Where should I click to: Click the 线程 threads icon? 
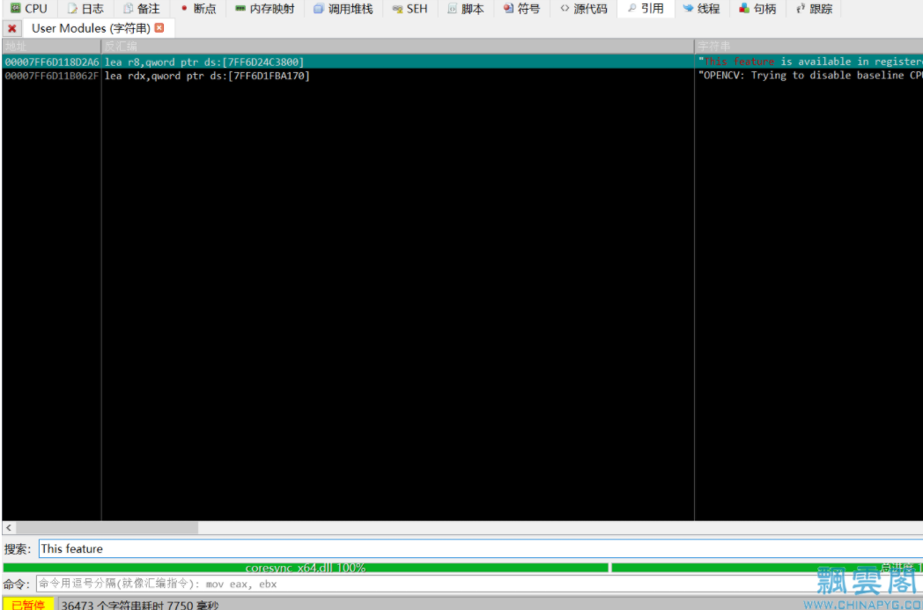tap(688, 8)
